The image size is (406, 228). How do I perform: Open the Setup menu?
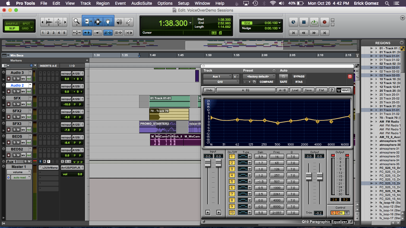click(x=183, y=3)
